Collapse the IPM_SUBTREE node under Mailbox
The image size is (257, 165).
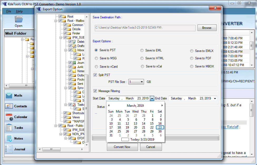coord(61,38)
